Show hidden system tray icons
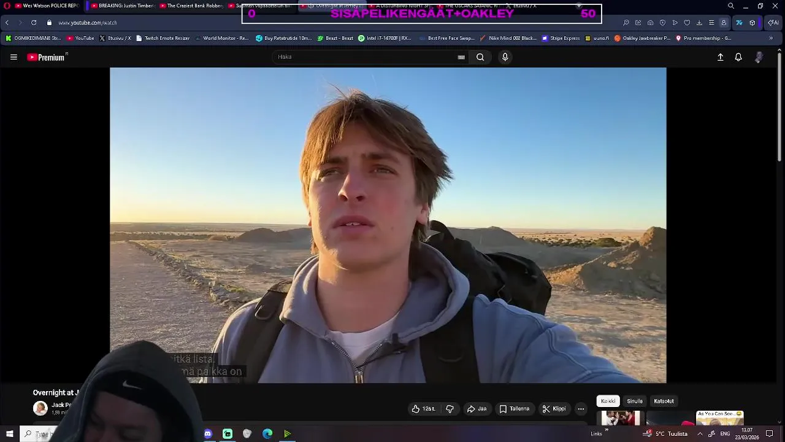Image resolution: width=785 pixels, height=442 pixels. 700,433
